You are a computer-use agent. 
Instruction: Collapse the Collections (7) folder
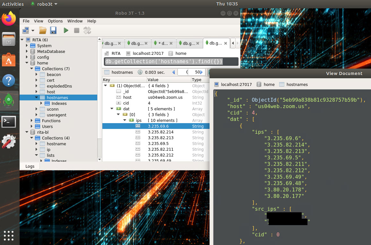32,69
